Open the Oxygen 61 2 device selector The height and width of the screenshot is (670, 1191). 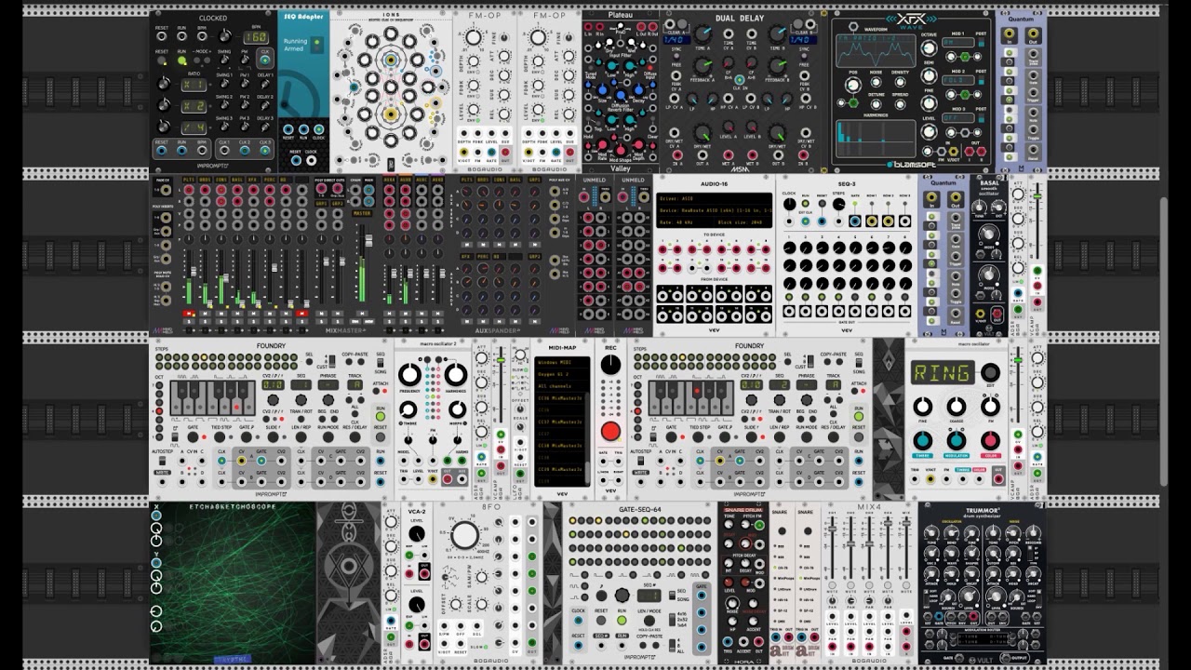(x=563, y=373)
